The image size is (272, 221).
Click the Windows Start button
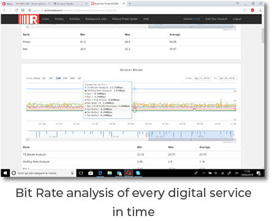tap(6, 173)
